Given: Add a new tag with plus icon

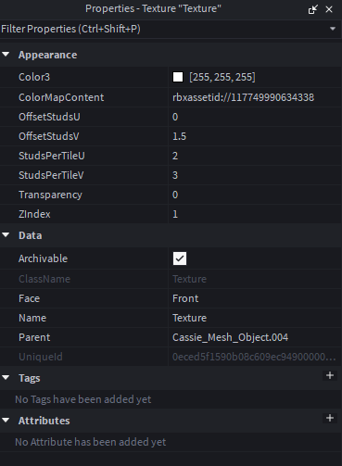Looking at the screenshot, I should [330, 375].
